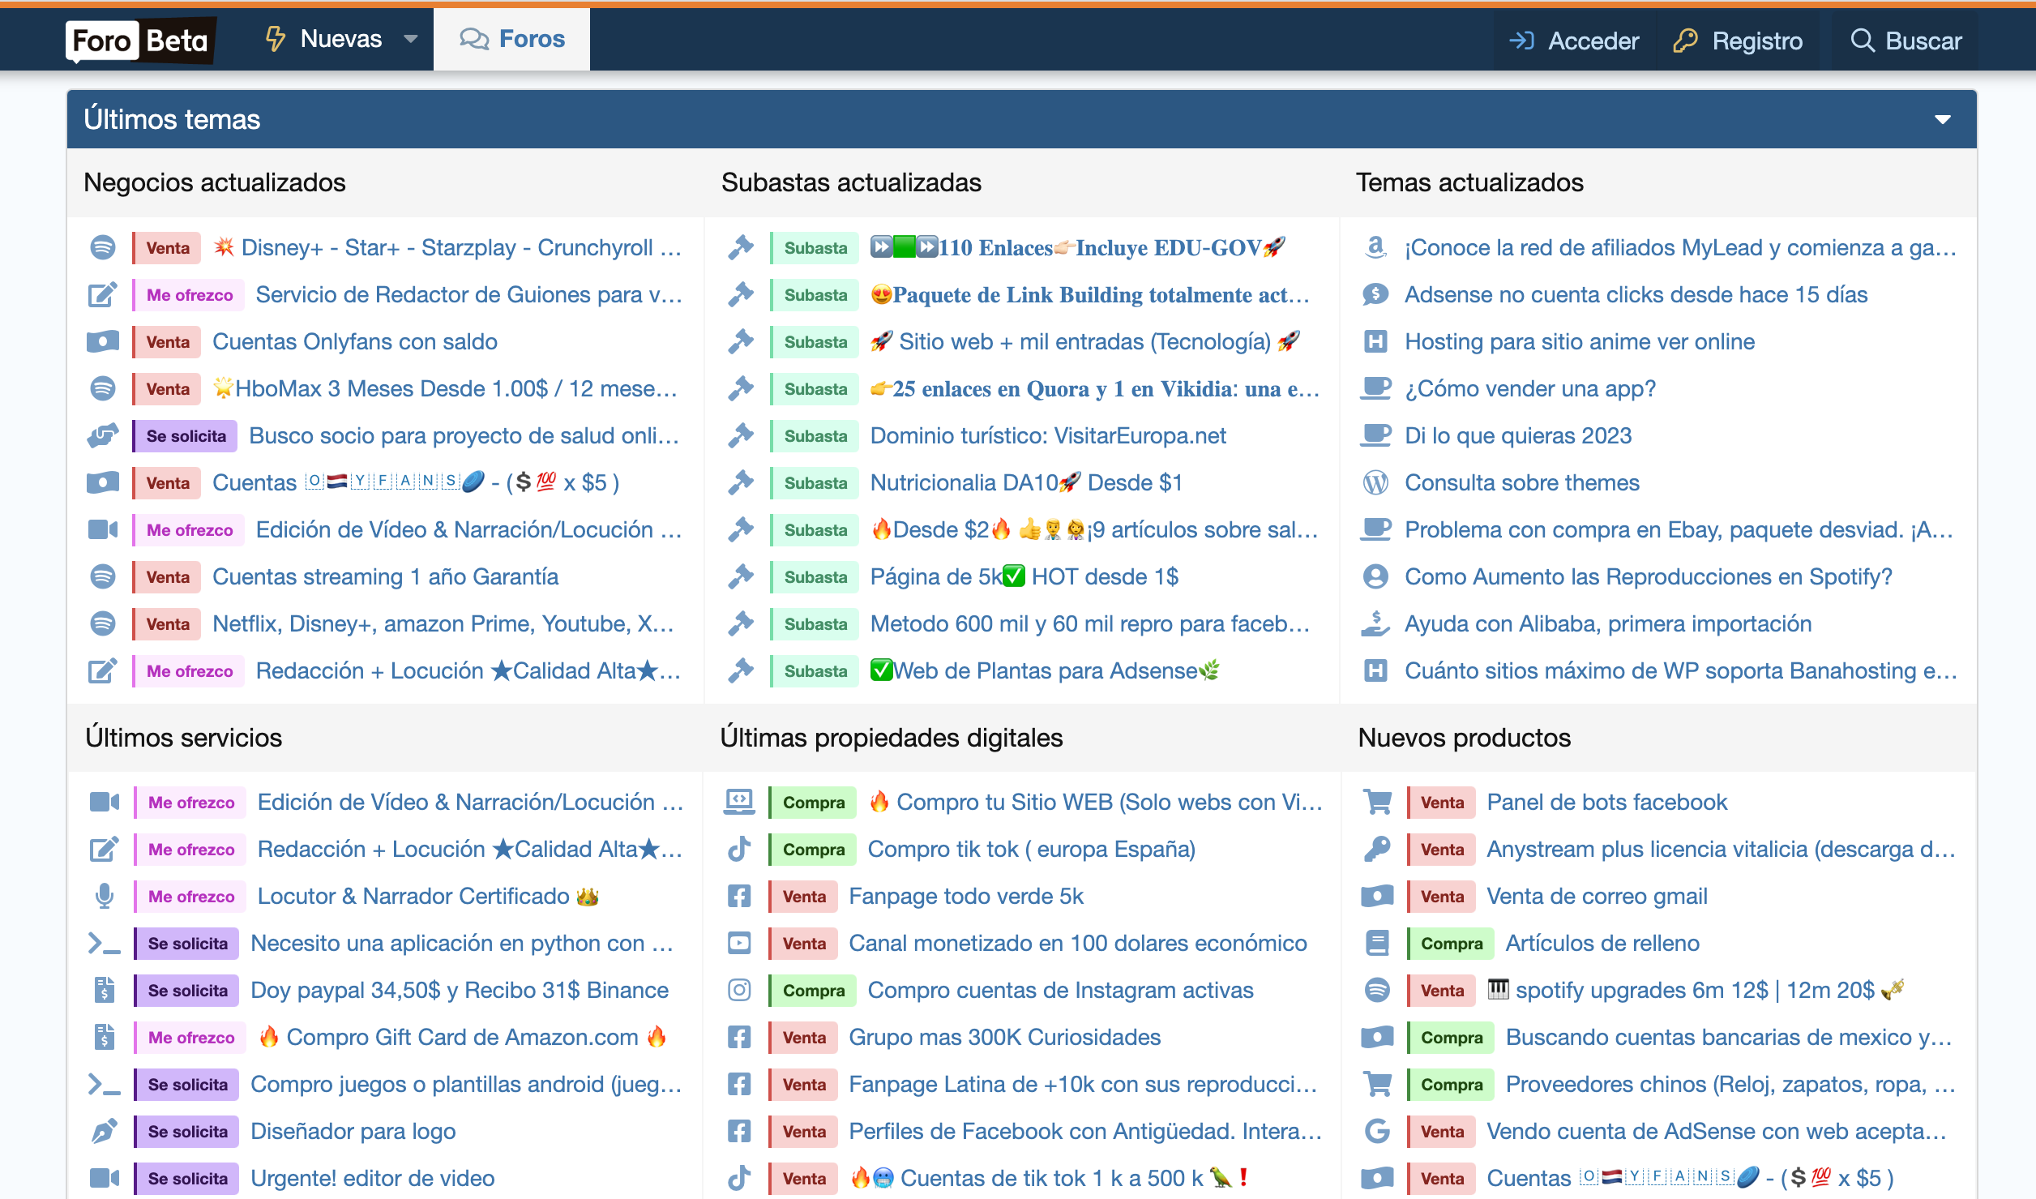
Task: Collapse the Últimos temas panel
Action: coord(1942,120)
